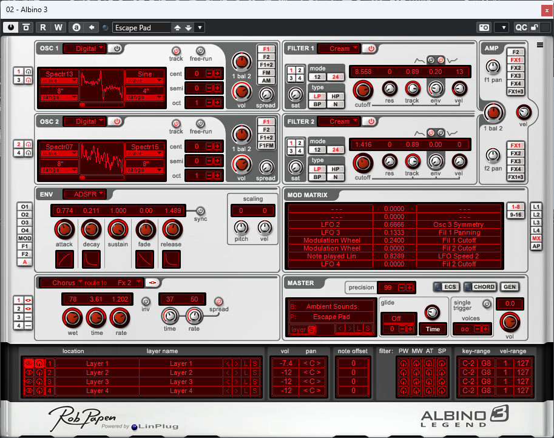Click the right arrow on the Layer 2 row
The image size is (554, 438).
237,372
